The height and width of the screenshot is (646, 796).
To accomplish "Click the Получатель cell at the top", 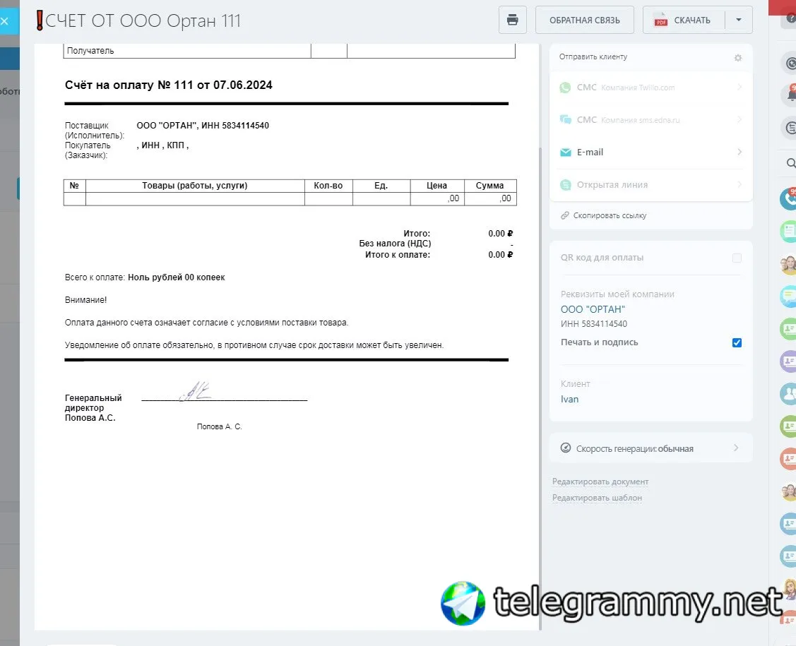I will tap(186, 51).
